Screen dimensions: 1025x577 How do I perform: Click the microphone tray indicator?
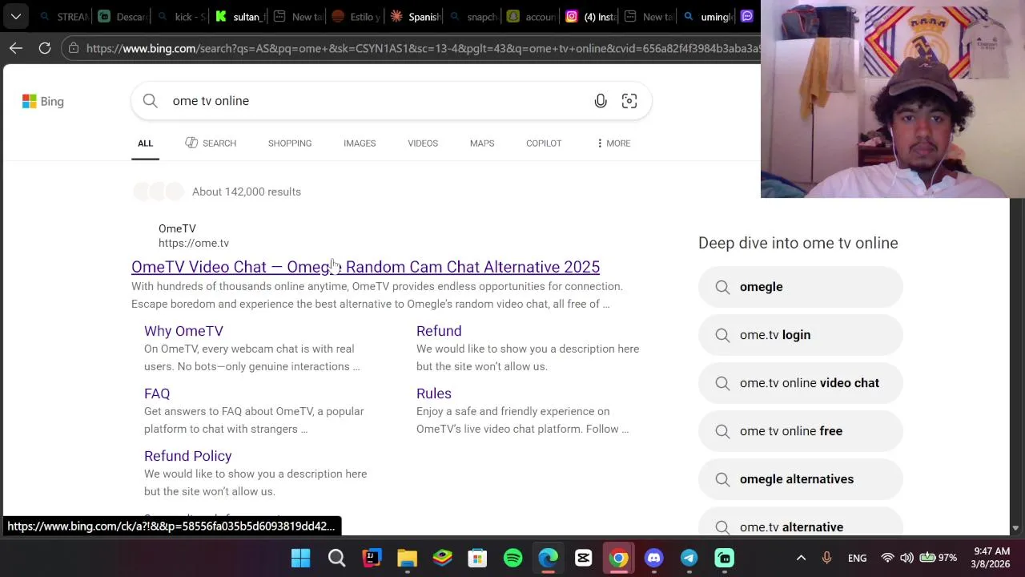pos(826,558)
